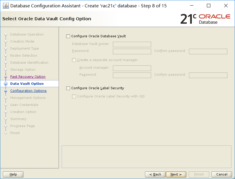The height and width of the screenshot is (179, 235).
Task: Click Summary step in sidebar
Action: point(18,119)
